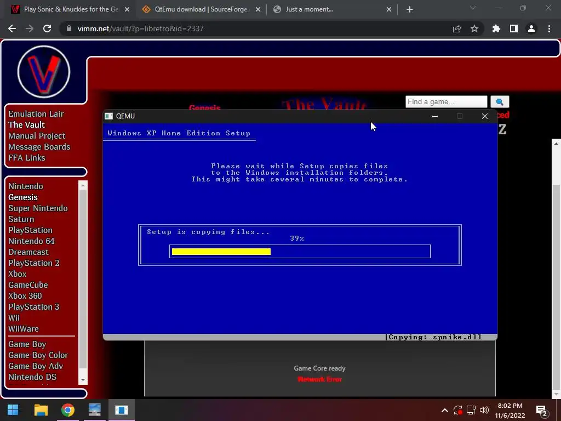Switch to the Just a moment tab
This screenshot has height=421, width=561.
[x=332, y=9]
